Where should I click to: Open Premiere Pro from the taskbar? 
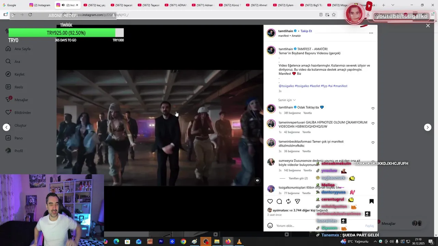pos(161,242)
